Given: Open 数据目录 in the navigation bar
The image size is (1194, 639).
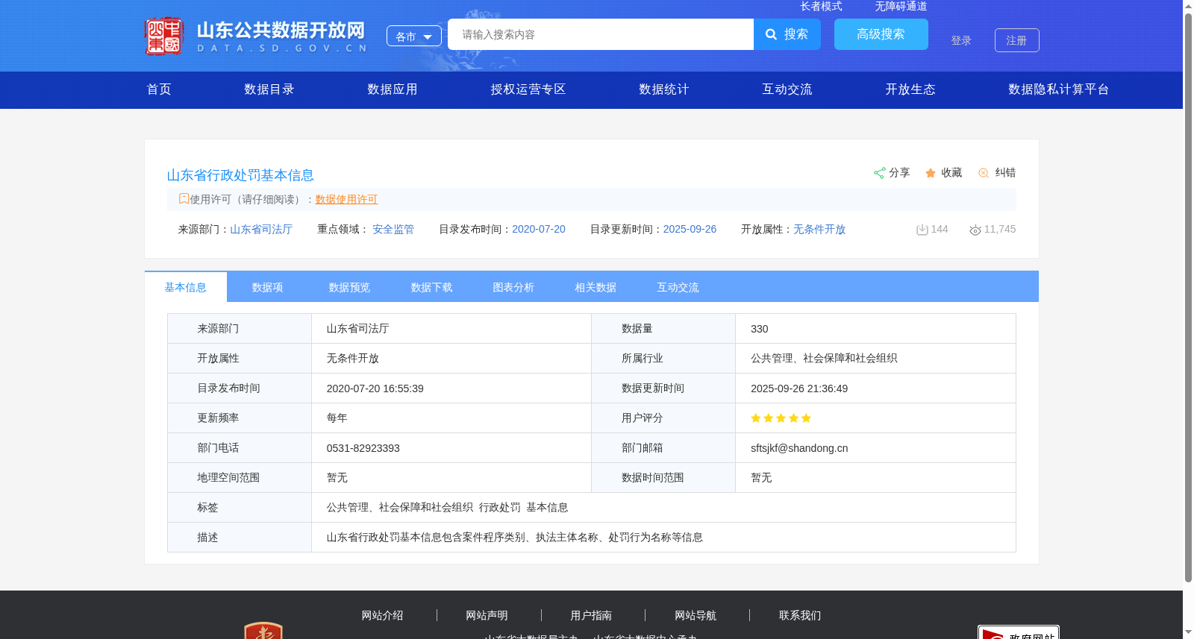Looking at the screenshot, I should point(269,89).
